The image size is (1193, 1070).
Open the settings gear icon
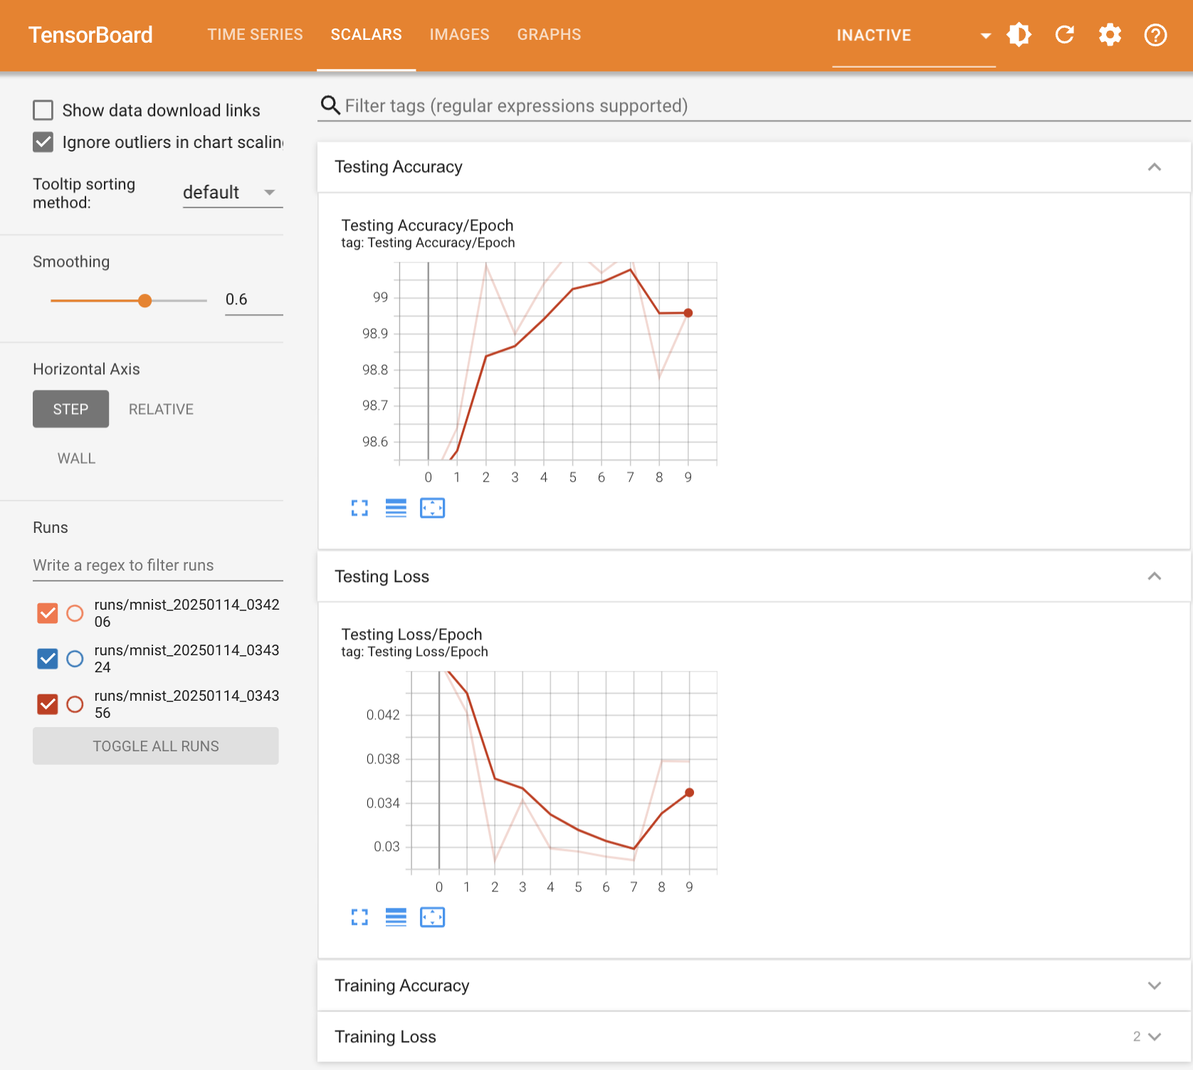[x=1110, y=35]
